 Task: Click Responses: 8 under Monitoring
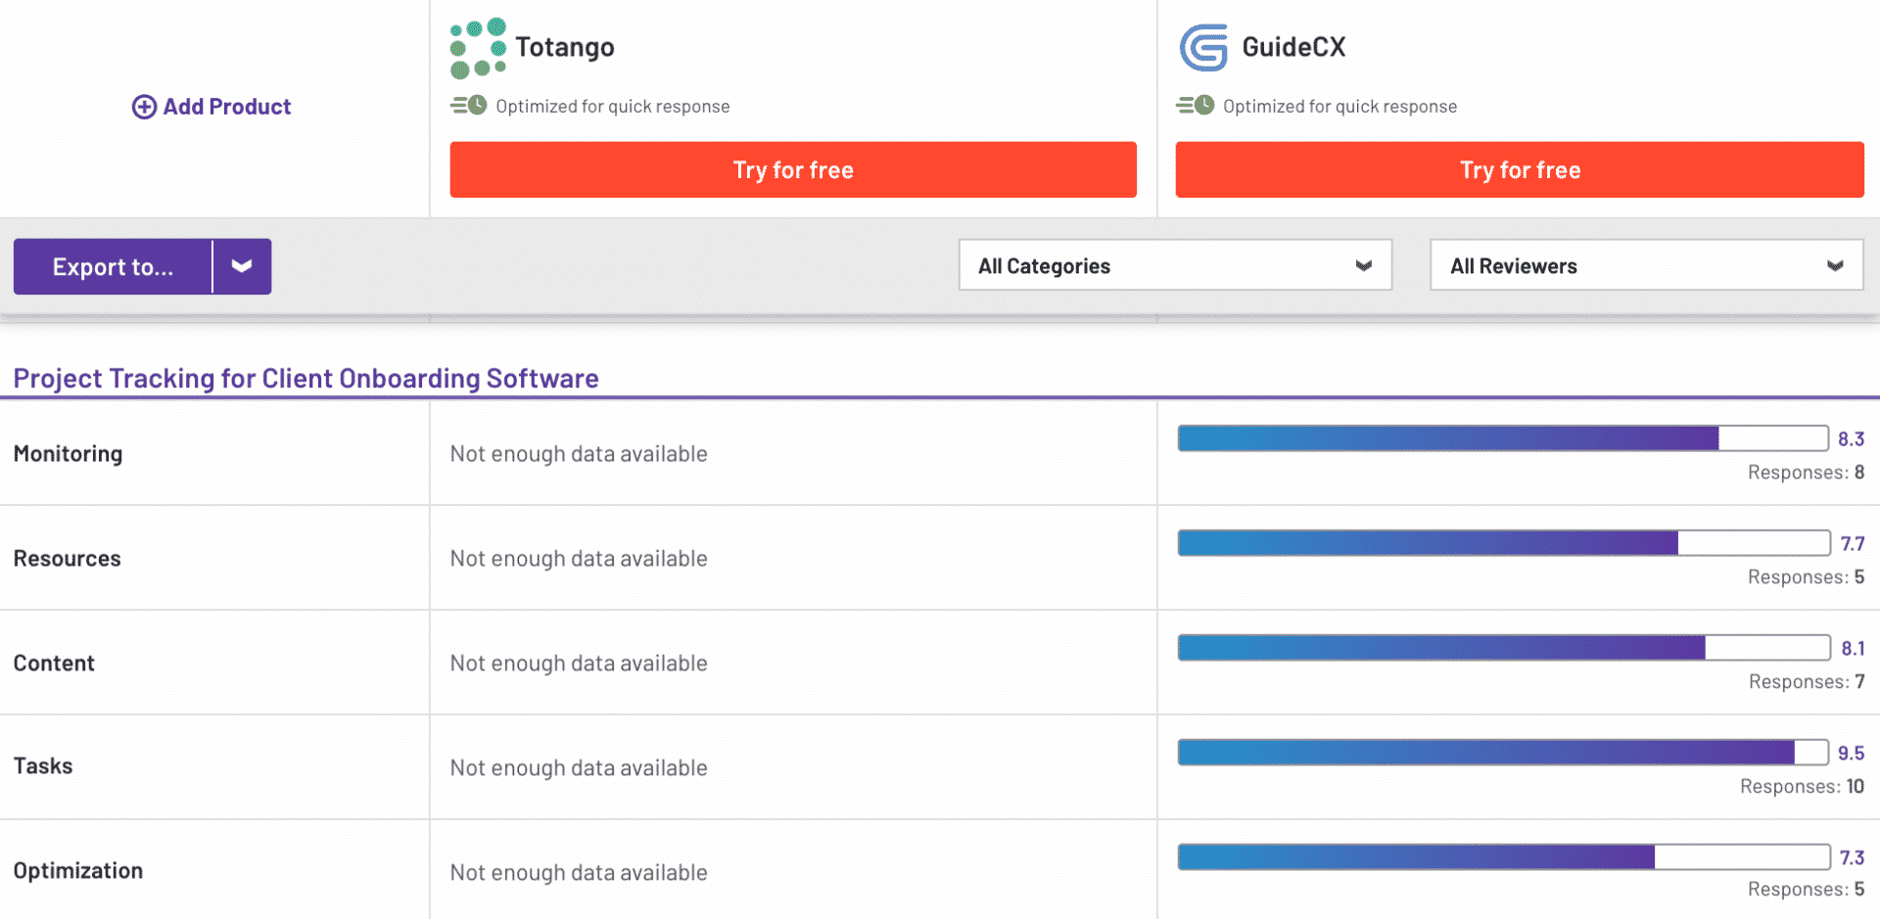click(1807, 472)
